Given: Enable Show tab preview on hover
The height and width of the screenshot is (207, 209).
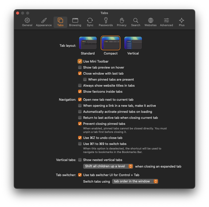Looking at the screenshot, I should pyautogui.click(x=80, y=67).
